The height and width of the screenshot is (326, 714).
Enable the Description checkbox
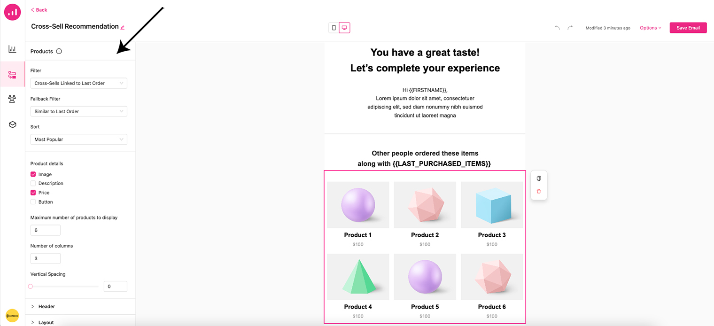pyautogui.click(x=33, y=183)
